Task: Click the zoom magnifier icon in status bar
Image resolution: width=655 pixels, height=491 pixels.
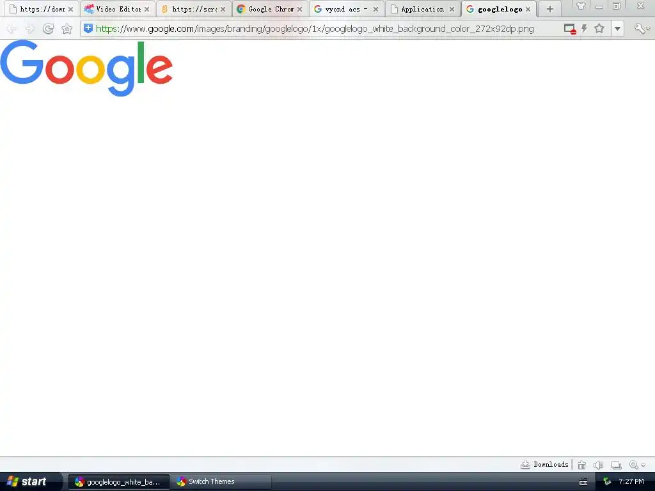Action: click(634, 465)
